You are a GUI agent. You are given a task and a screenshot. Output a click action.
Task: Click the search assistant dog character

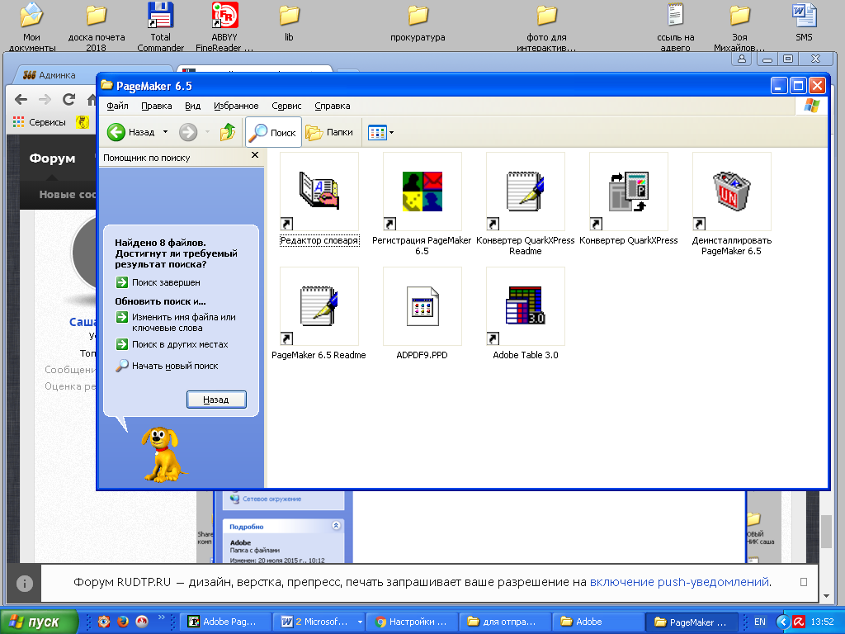pos(163,455)
